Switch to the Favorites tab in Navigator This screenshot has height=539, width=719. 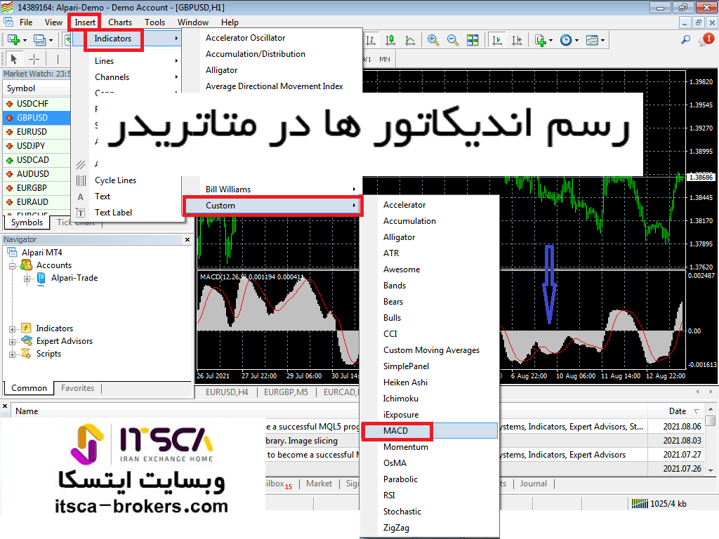tap(77, 388)
